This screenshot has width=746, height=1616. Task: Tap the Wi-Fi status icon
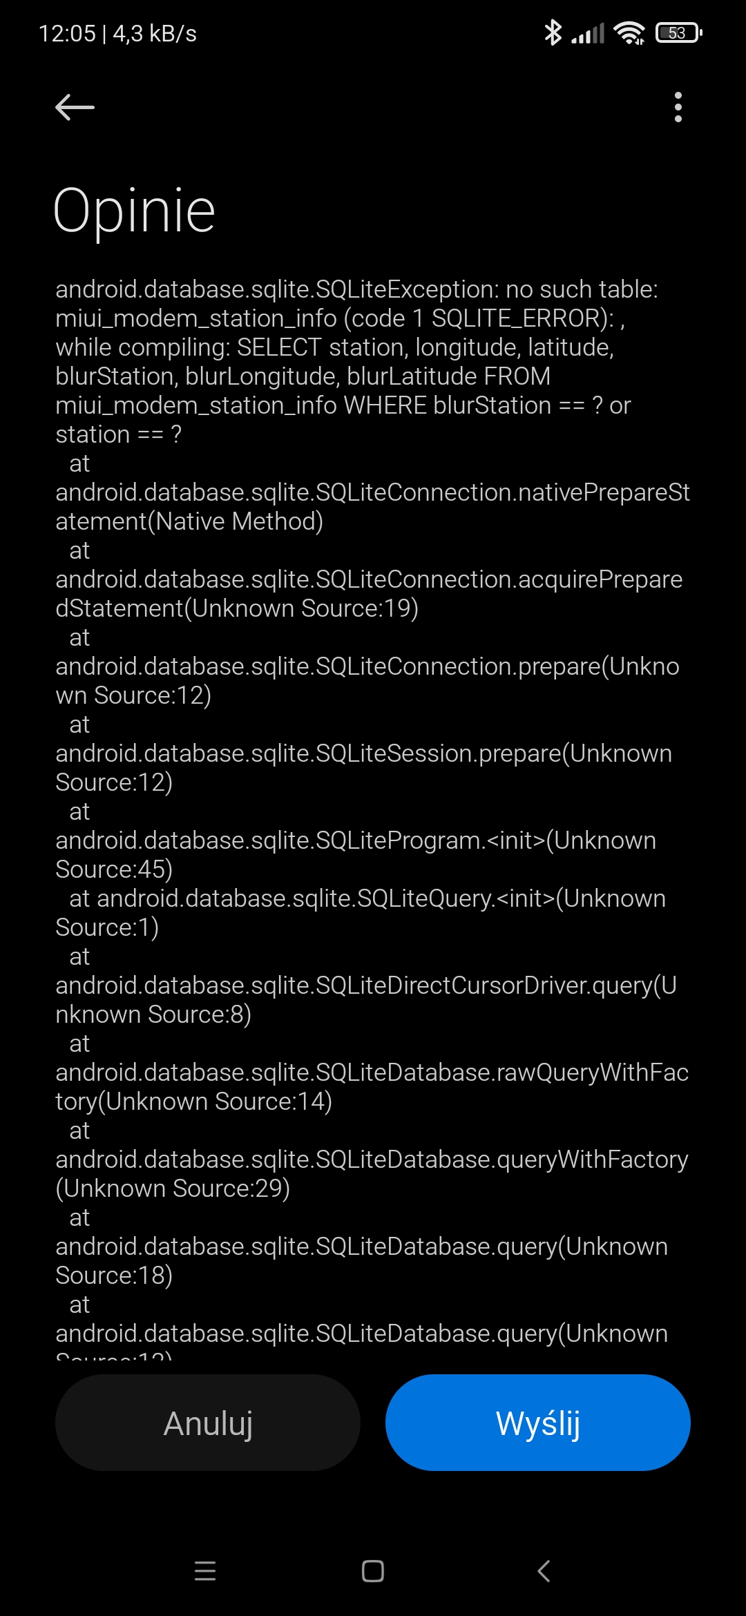coord(629,32)
